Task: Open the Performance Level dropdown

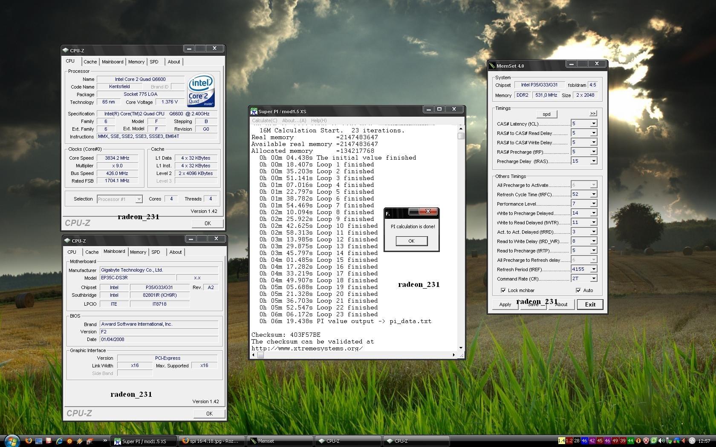Action: pyautogui.click(x=593, y=203)
